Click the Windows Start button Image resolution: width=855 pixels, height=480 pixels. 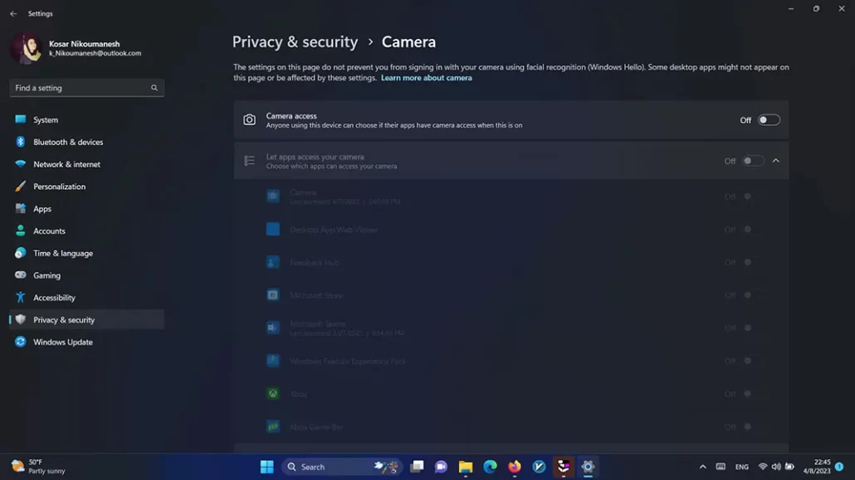point(266,467)
